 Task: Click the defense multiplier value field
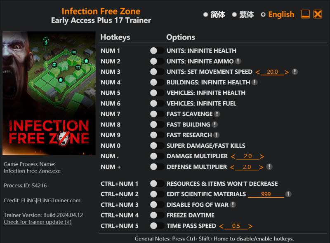[247, 167]
